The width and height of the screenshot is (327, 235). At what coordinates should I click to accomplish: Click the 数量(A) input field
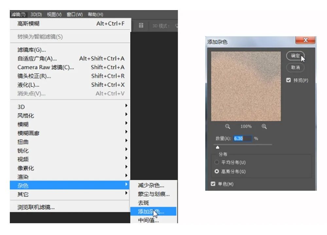(x=243, y=139)
